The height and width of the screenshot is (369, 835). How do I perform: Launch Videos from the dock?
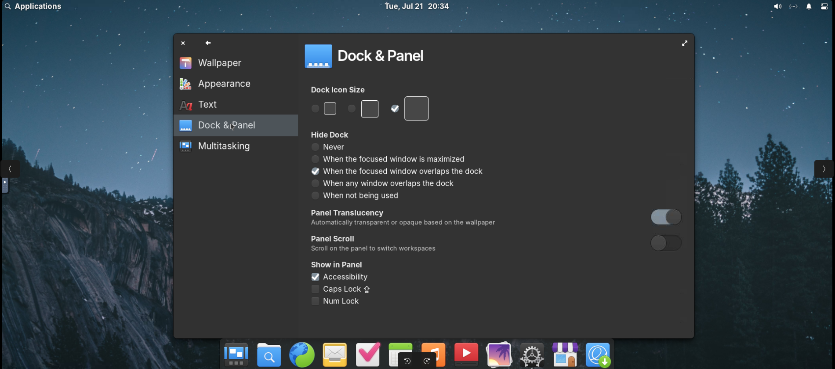(466, 355)
